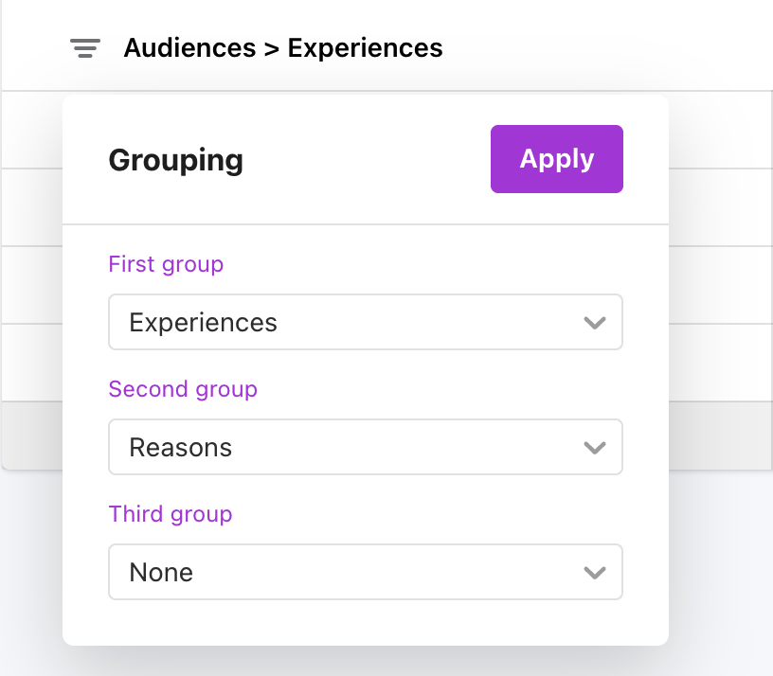Click the chevron arrow in the Experiences select

pyautogui.click(x=594, y=323)
